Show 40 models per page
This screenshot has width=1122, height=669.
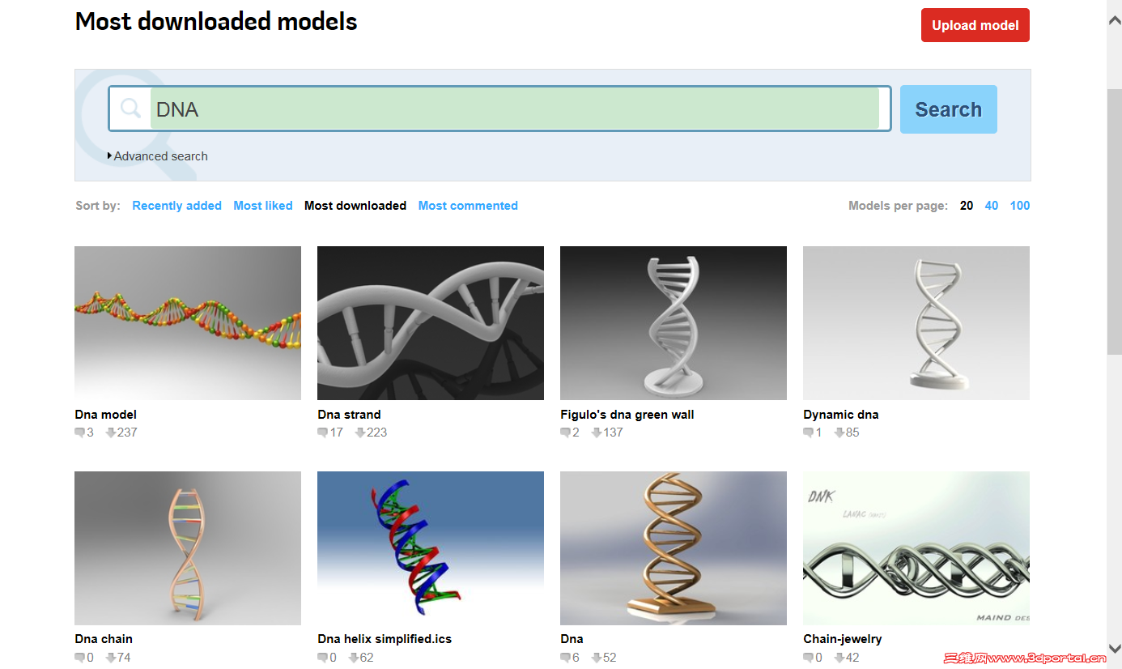(x=991, y=206)
